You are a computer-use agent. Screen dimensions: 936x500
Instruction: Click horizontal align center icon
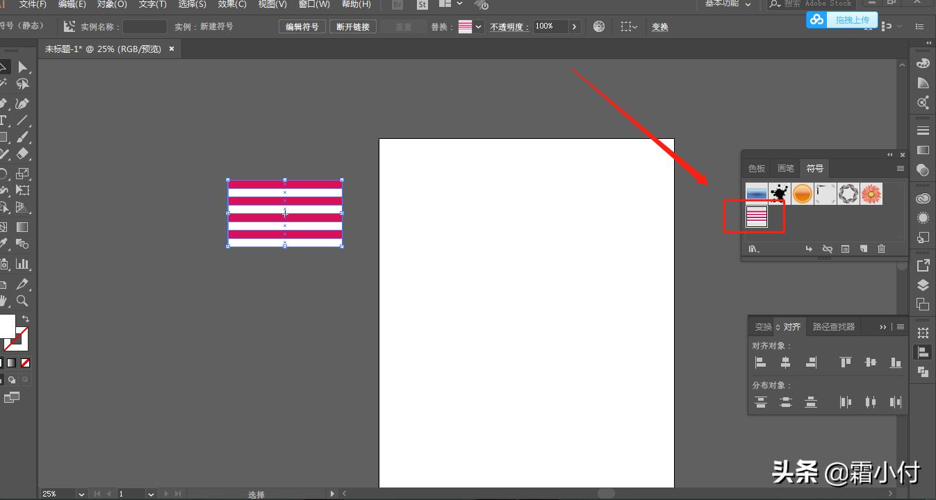click(x=785, y=362)
